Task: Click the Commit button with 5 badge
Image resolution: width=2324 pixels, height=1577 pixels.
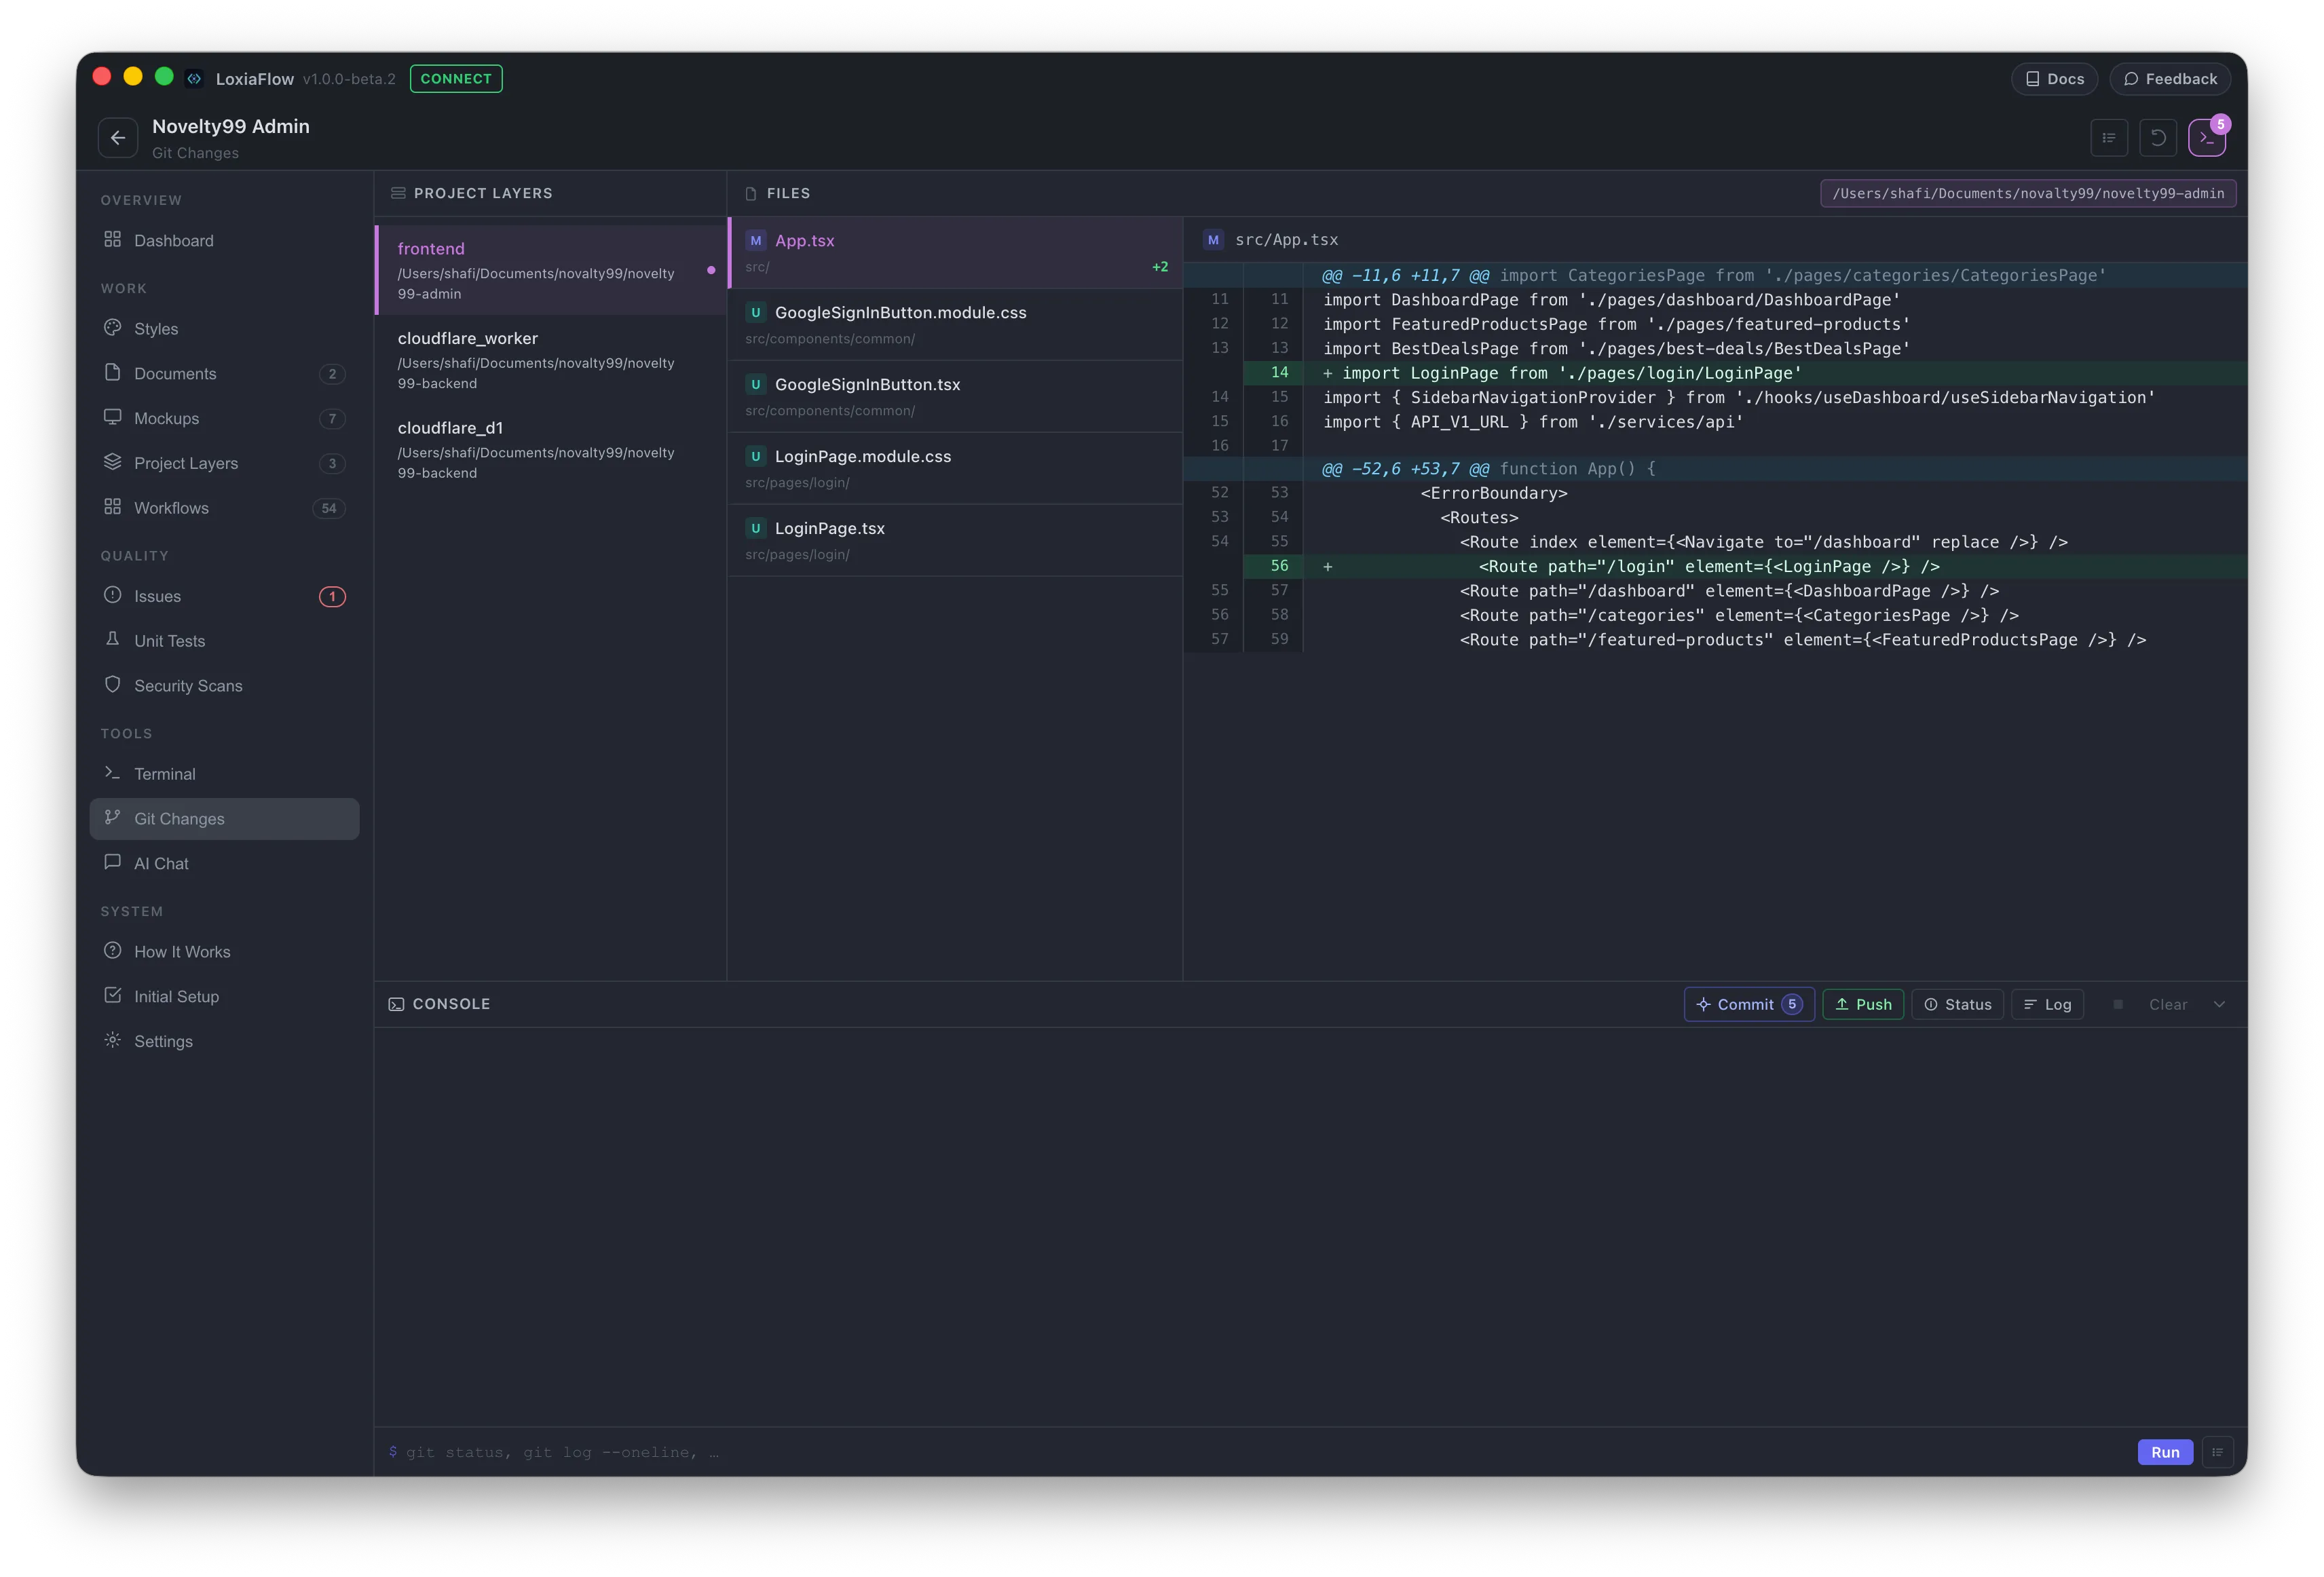Action: (1749, 1005)
